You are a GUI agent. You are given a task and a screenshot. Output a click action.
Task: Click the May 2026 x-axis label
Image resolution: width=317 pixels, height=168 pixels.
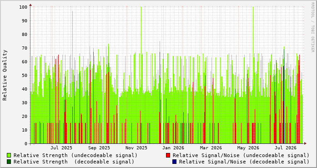click(x=248, y=148)
